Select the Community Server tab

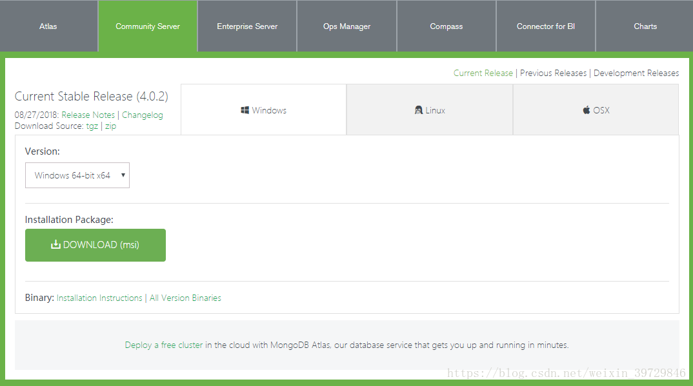click(x=148, y=26)
